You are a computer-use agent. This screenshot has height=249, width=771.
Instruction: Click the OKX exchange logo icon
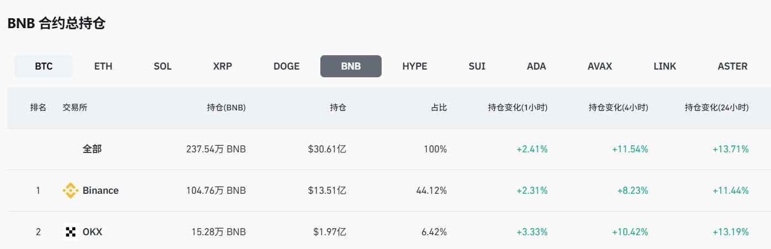point(71,232)
